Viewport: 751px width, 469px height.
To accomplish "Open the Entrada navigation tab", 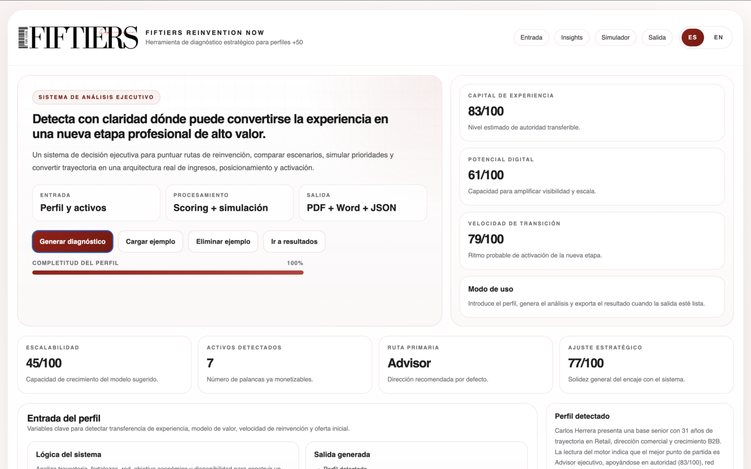I will tap(531, 38).
